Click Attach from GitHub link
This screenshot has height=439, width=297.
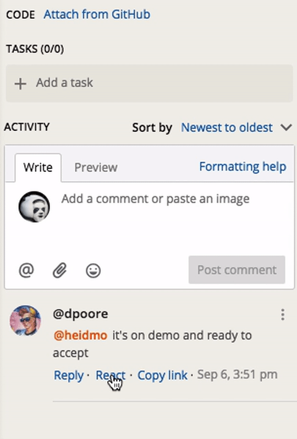[x=97, y=14]
